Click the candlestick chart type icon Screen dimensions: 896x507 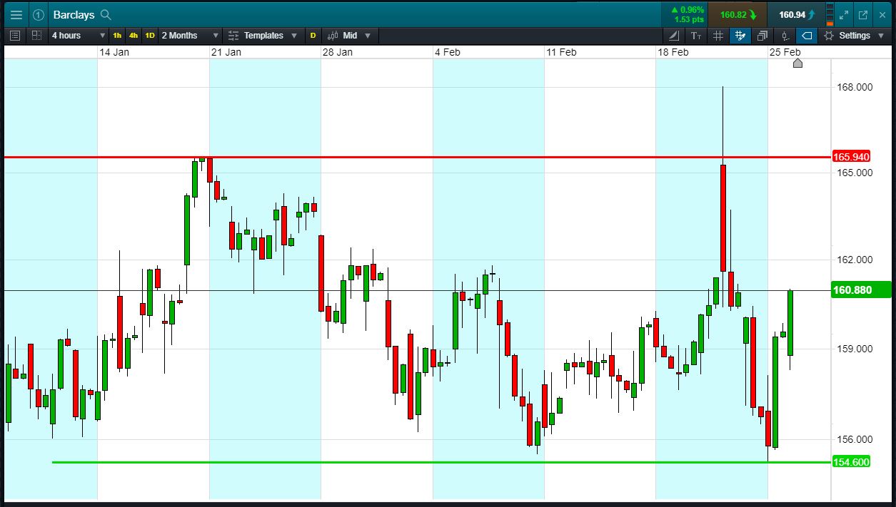pyautogui.click(x=333, y=36)
